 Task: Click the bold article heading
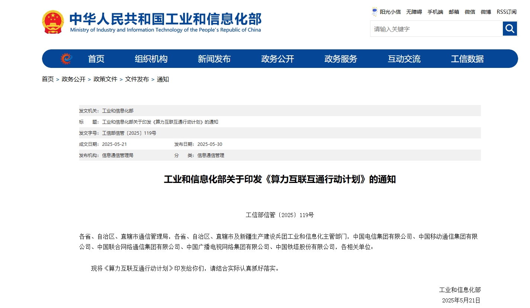[x=280, y=179]
